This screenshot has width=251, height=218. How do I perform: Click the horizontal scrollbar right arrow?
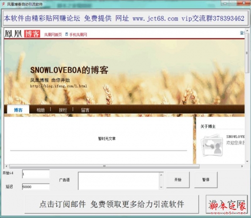click(242, 166)
